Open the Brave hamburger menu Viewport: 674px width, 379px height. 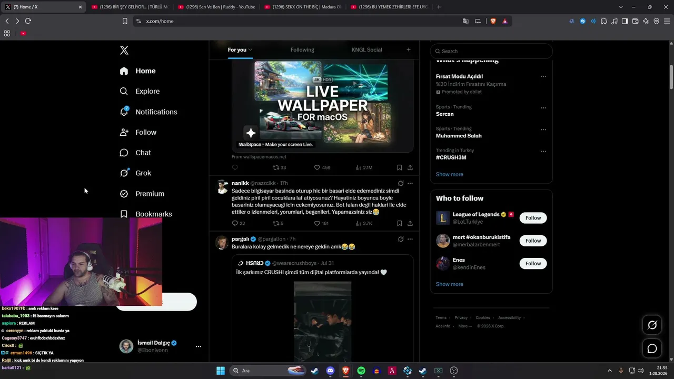tap(667, 21)
